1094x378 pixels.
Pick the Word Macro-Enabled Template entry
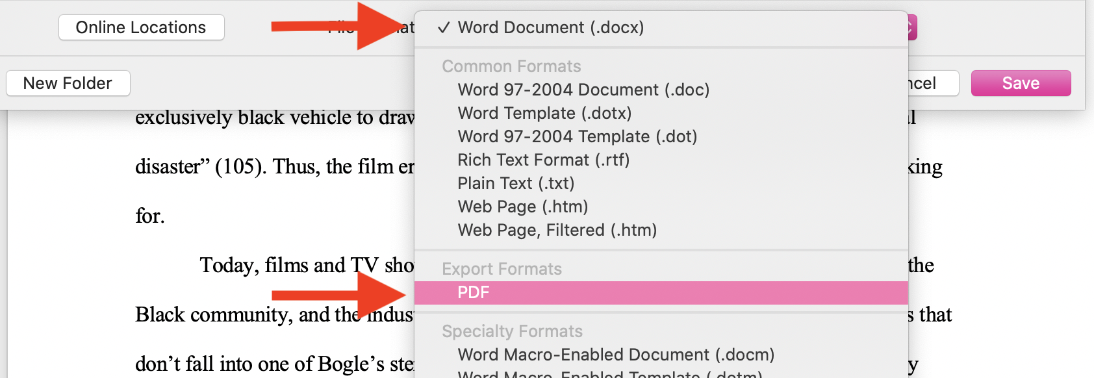(609, 374)
